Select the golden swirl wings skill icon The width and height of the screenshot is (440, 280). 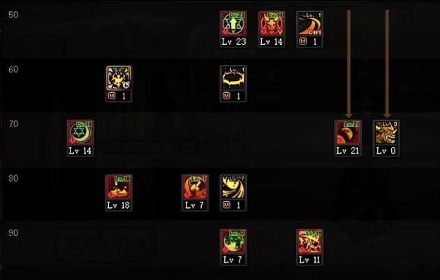(233, 187)
